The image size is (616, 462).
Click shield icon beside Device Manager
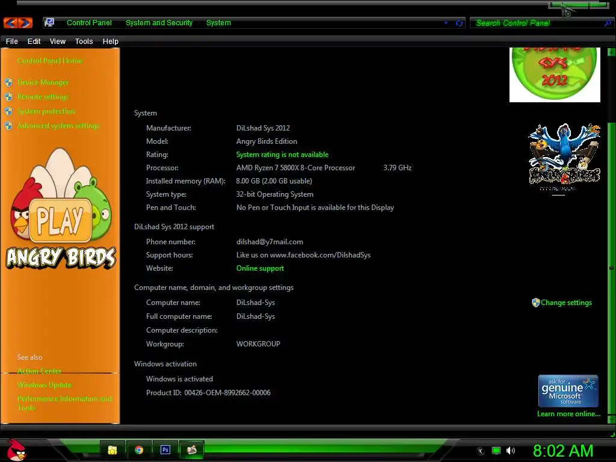click(8, 82)
